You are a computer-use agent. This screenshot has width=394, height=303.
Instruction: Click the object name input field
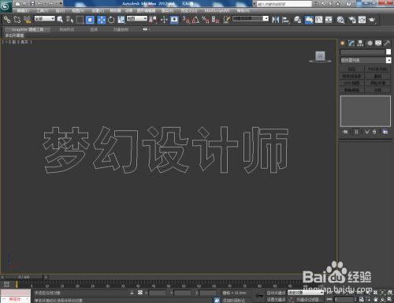click(x=362, y=52)
